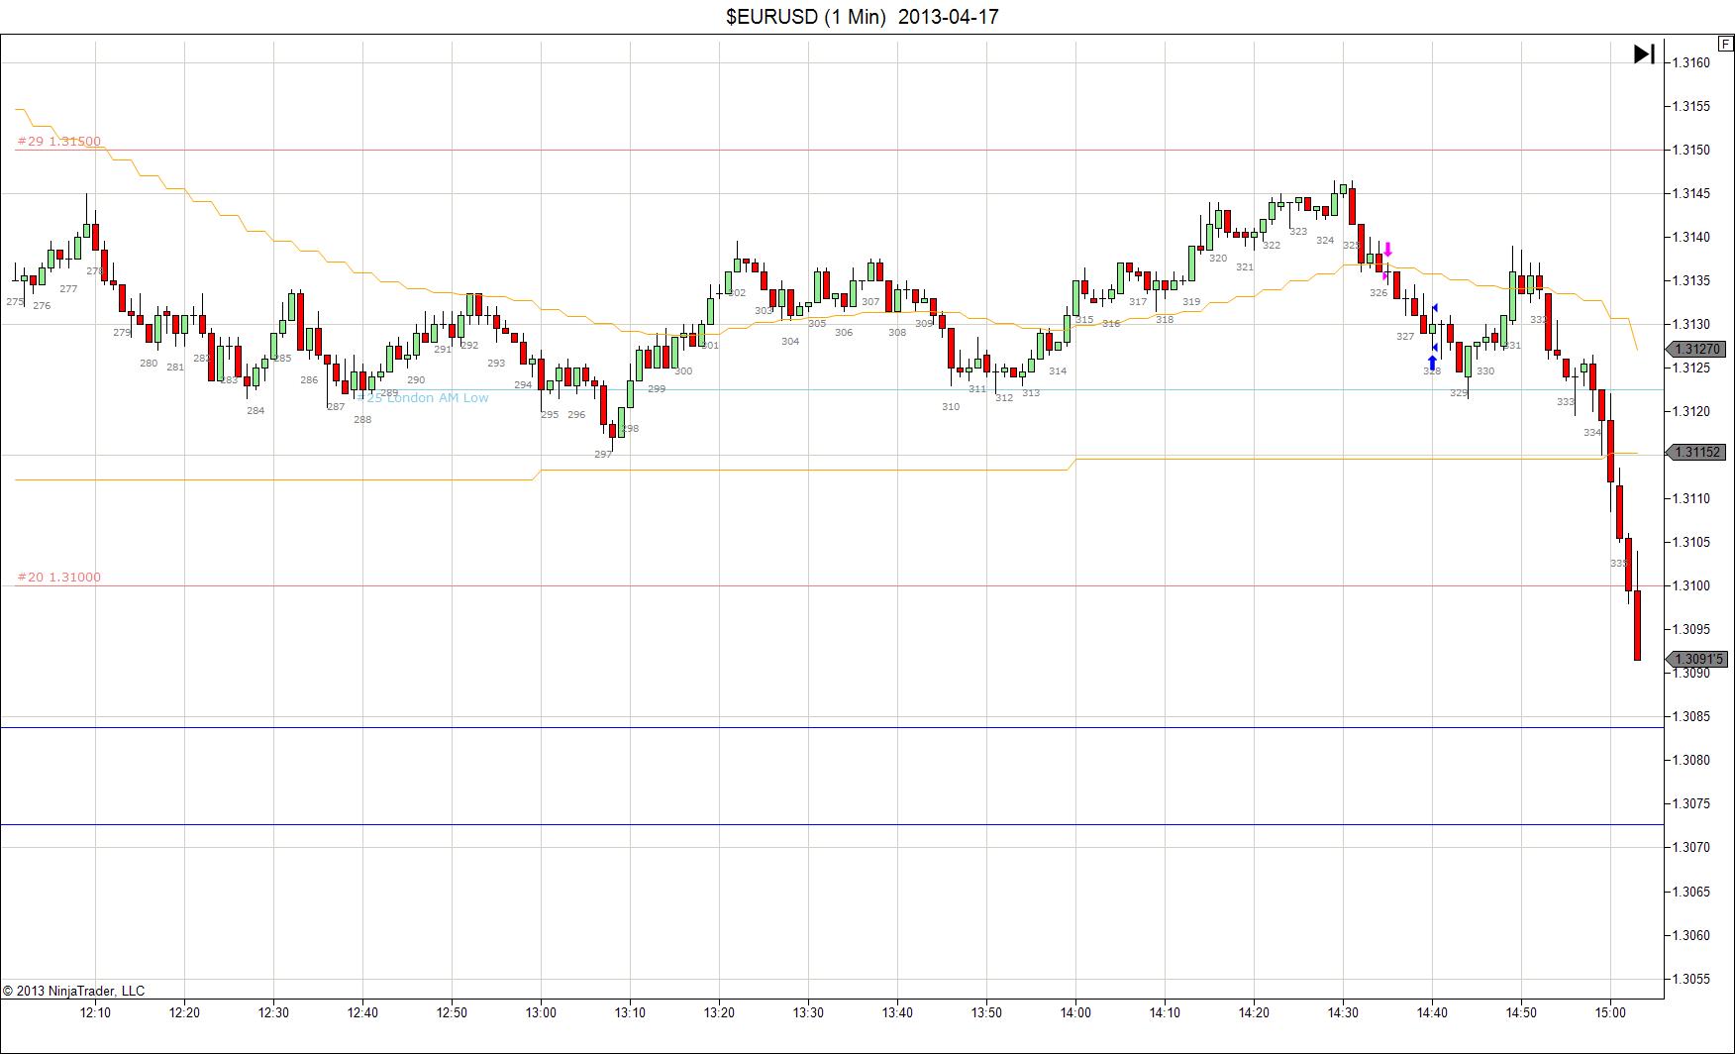This screenshot has width=1735, height=1054.
Task: Click bar number label 297
Action: tap(603, 455)
